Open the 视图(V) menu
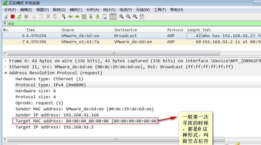 [x=43, y=10]
